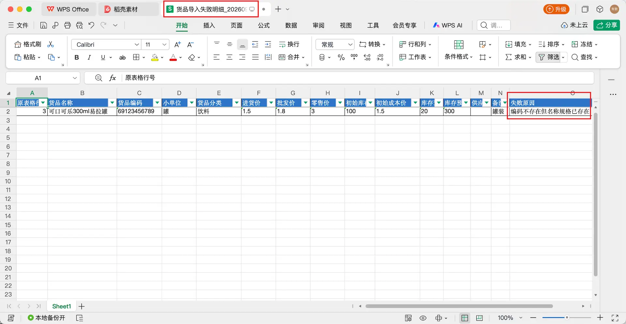
Task: Switch to the 稻壳素材 tab
Action: point(128,9)
